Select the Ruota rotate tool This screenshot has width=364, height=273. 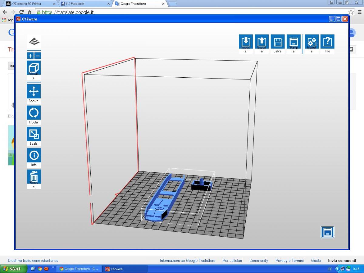point(34,113)
